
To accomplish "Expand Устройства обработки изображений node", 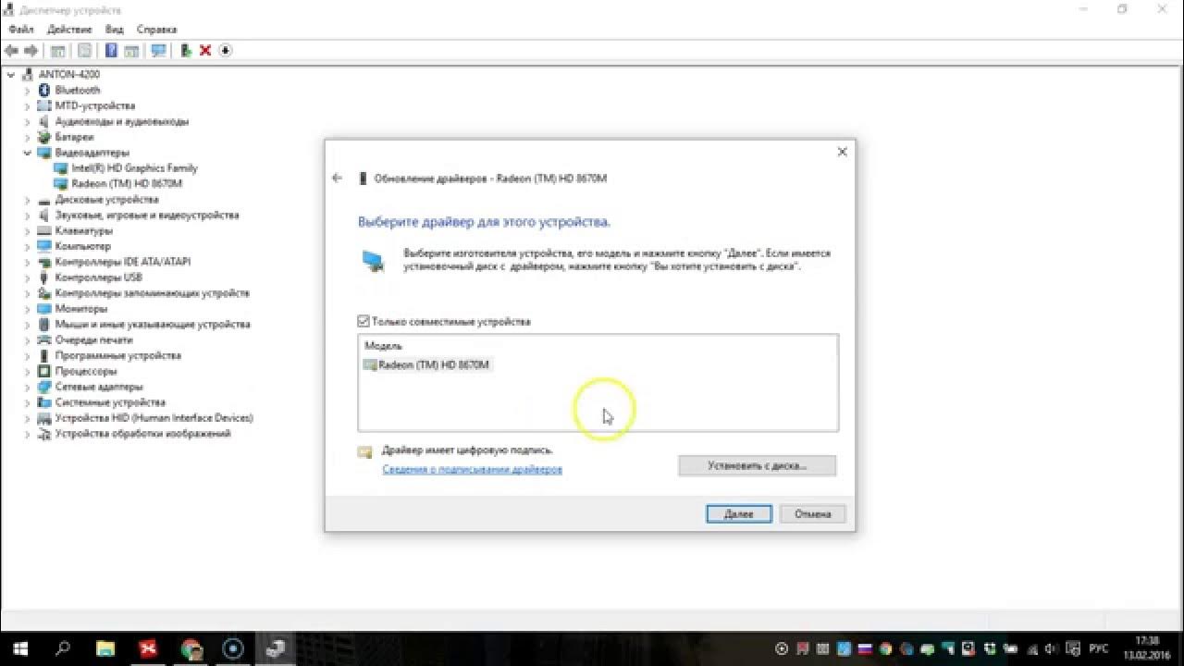I will (28, 434).
